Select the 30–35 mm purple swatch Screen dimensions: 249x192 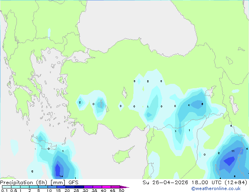[x=88, y=187]
